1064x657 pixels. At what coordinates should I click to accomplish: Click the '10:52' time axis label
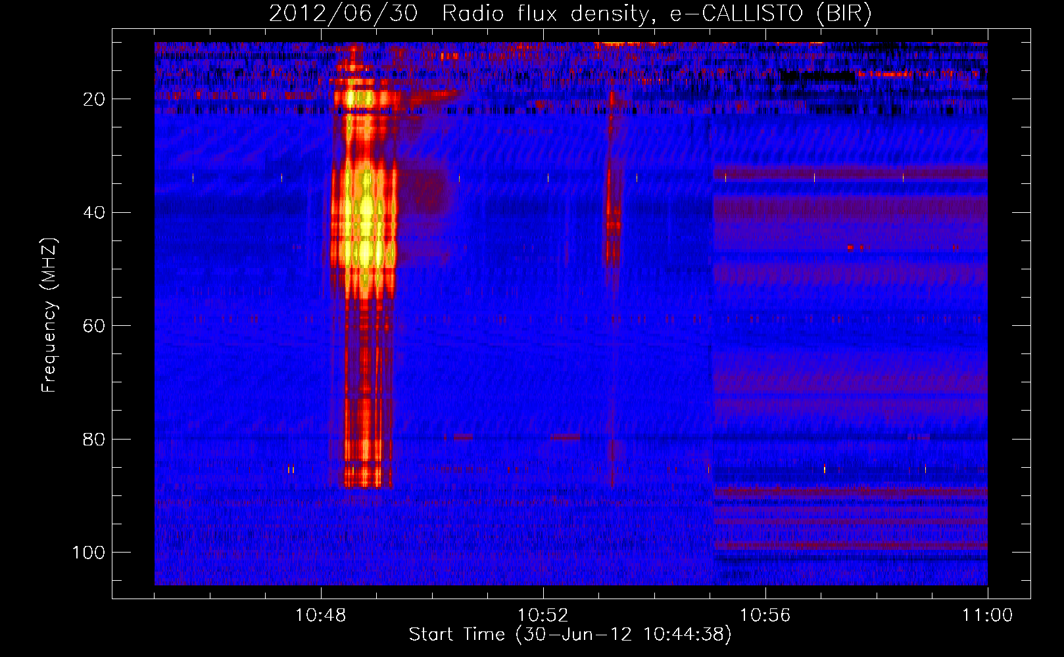coord(543,616)
